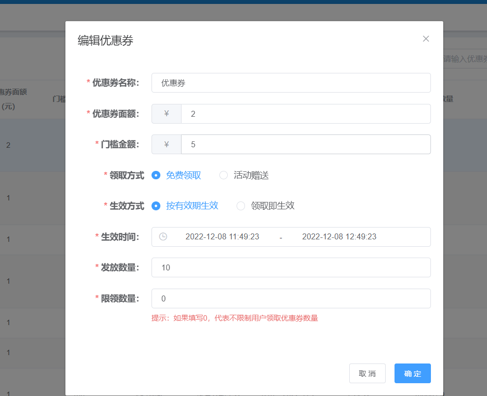487x396 pixels.
Task: Focus the 发放数量 input field
Action: click(x=291, y=267)
